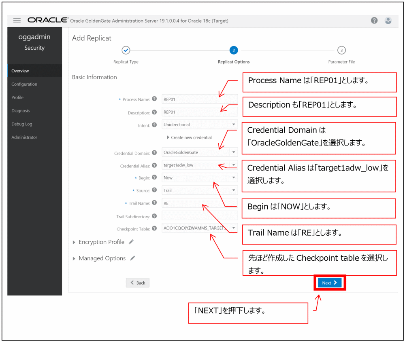Open the user account avatar menu
Image resolution: width=405 pixels, height=342 pixels.
click(388, 20)
